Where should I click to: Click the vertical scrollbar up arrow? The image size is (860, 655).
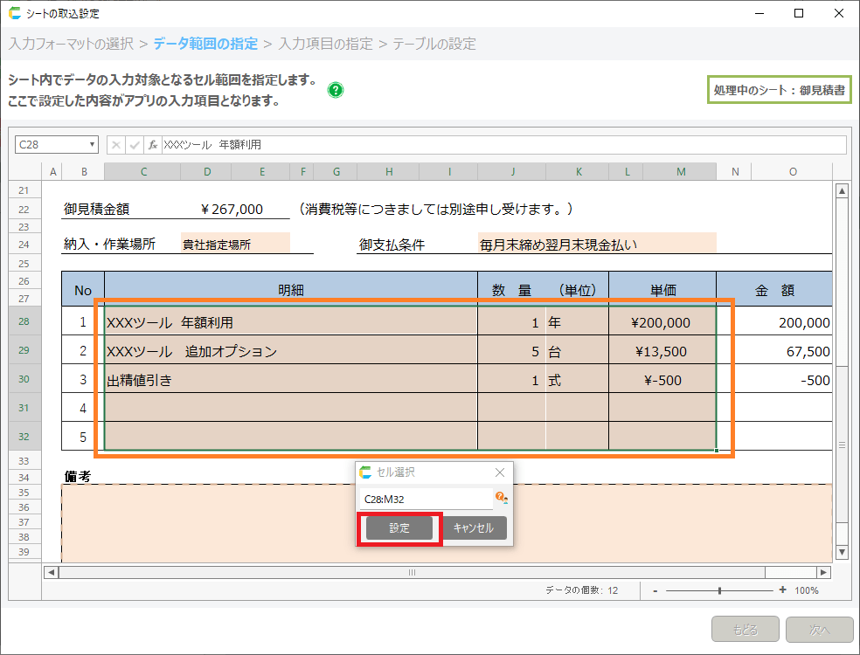click(x=843, y=191)
